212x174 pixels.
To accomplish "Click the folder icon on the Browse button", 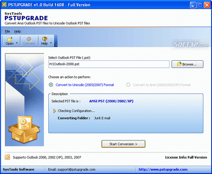I will (x=179, y=64).
